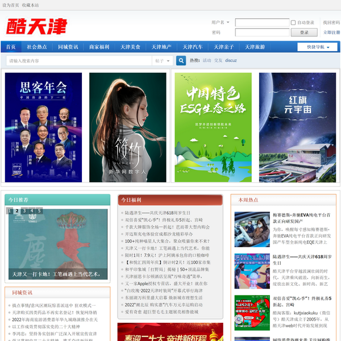
Task: Go to the 社会热点 nav tab
Action: (37, 47)
